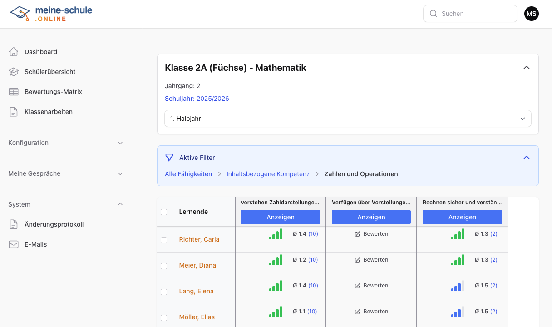Open the 1. Halbjahr dropdown

pos(348,119)
